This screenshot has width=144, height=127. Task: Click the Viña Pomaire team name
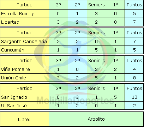point(16,69)
